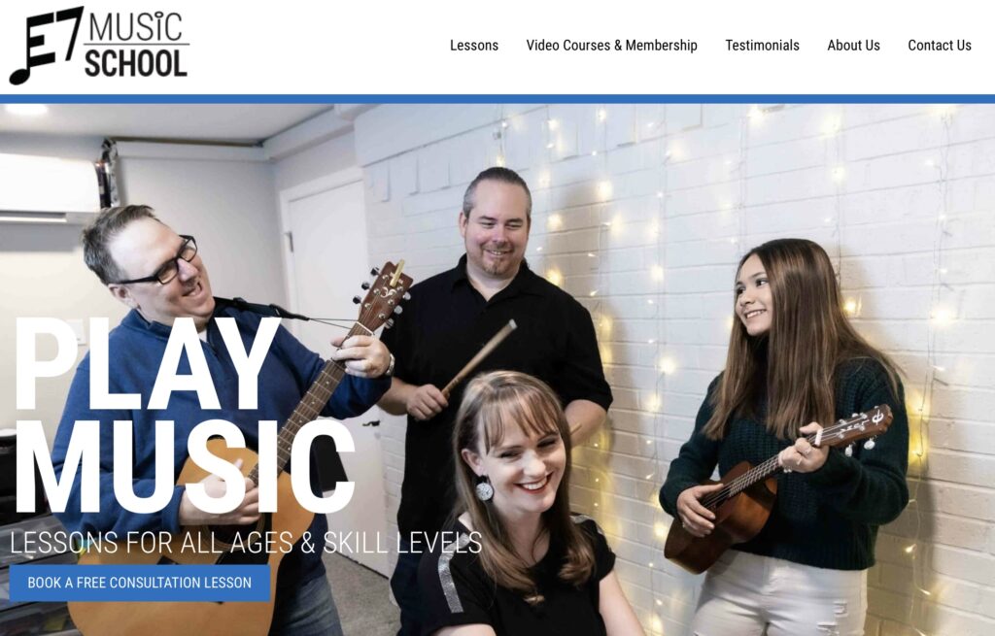995x636 pixels.
Task: Click the musical note E7 emblem
Action: click(46, 45)
